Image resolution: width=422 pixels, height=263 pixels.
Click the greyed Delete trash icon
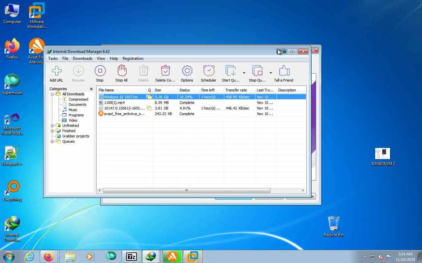pyautogui.click(x=143, y=73)
